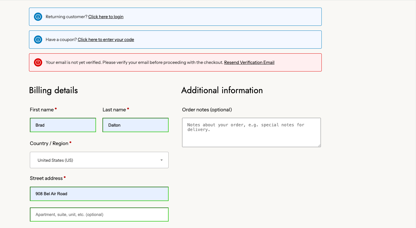Focus the First name field containing Brad
Image resolution: width=416 pixels, height=228 pixels.
pos(63,125)
